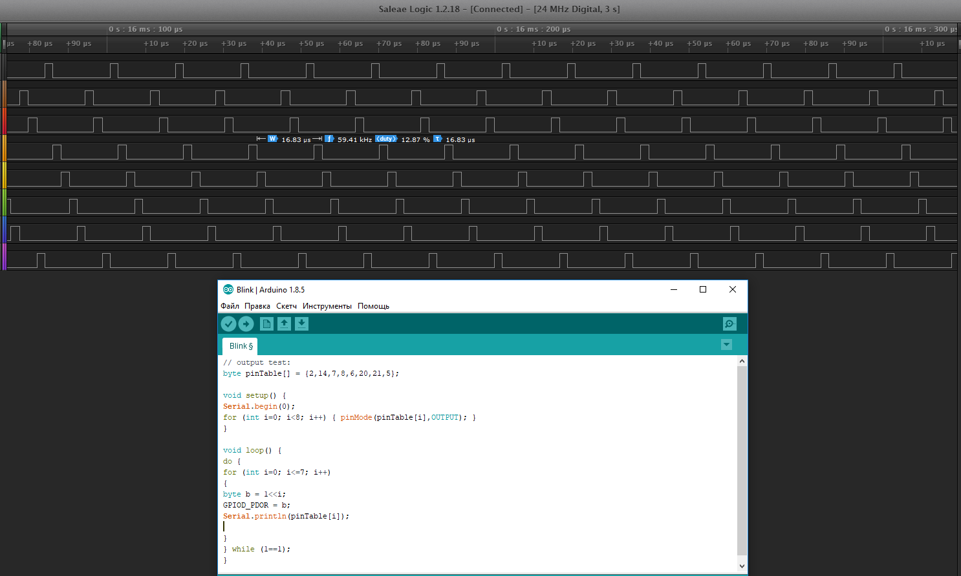Open the Правка menu

pos(257,306)
